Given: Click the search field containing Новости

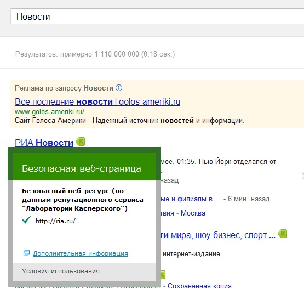Looking at the screenshot, I should [157, 16].
